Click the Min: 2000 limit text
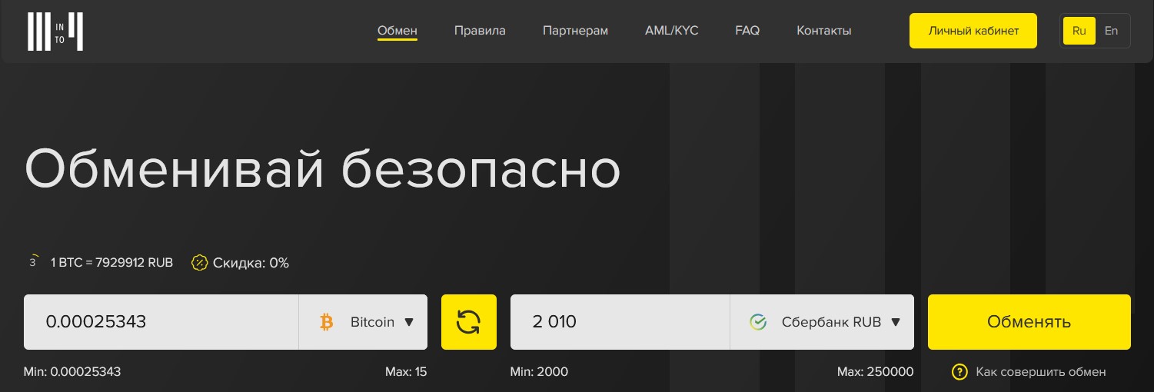 point(539,372)
